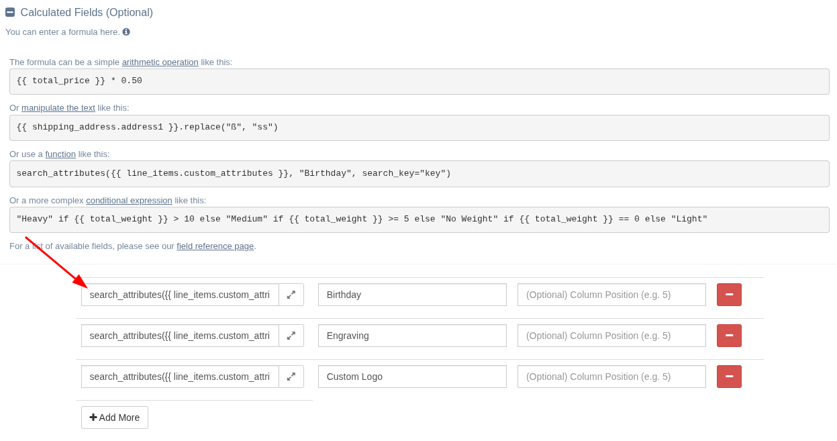Edit the Birthday column name field
This screenshot has height=441, width=837.
411,295
